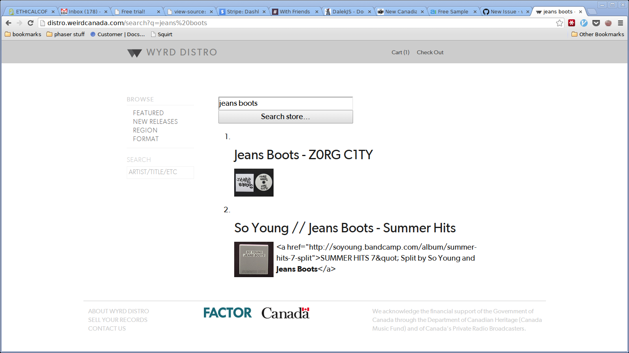Close the view-source tab
This screenshot has height=353, width=629.
click(211, 12)
